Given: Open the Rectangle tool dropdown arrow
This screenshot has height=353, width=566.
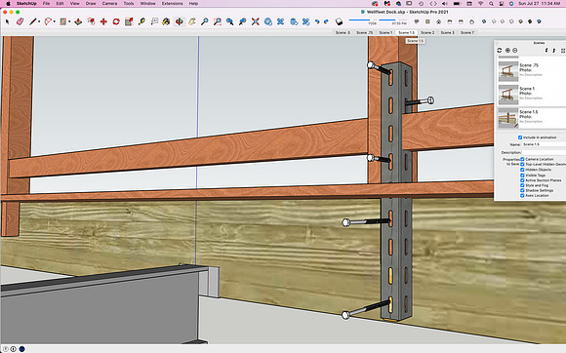Looking at the screenshot, I should 69,22.
